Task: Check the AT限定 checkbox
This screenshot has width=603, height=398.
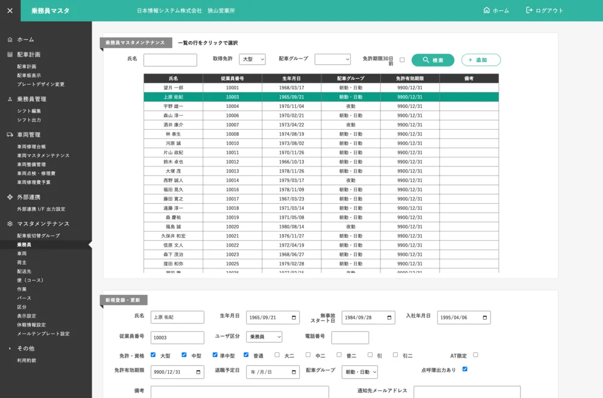Action: tap(475, 355)
